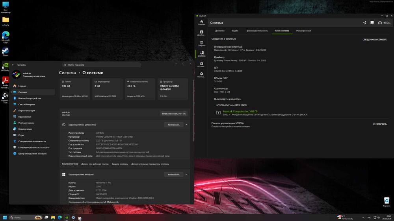The height and width of the screenshot is (221, 394).
Task: Collapse Характеристики Windows section
Action: [186, 175]
